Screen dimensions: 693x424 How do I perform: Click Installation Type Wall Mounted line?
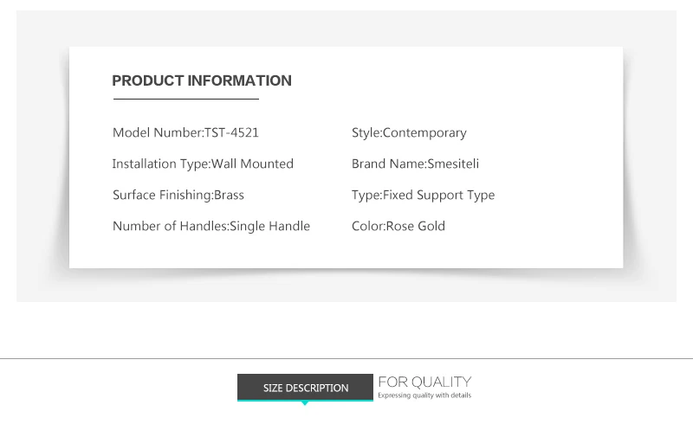203,164
